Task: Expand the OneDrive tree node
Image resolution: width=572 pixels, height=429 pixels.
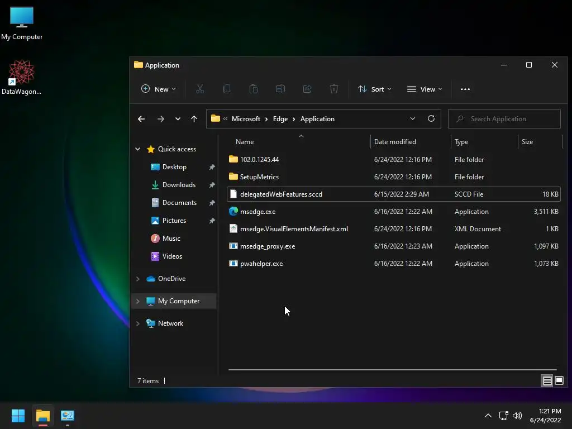Action: tap(138, 279)
